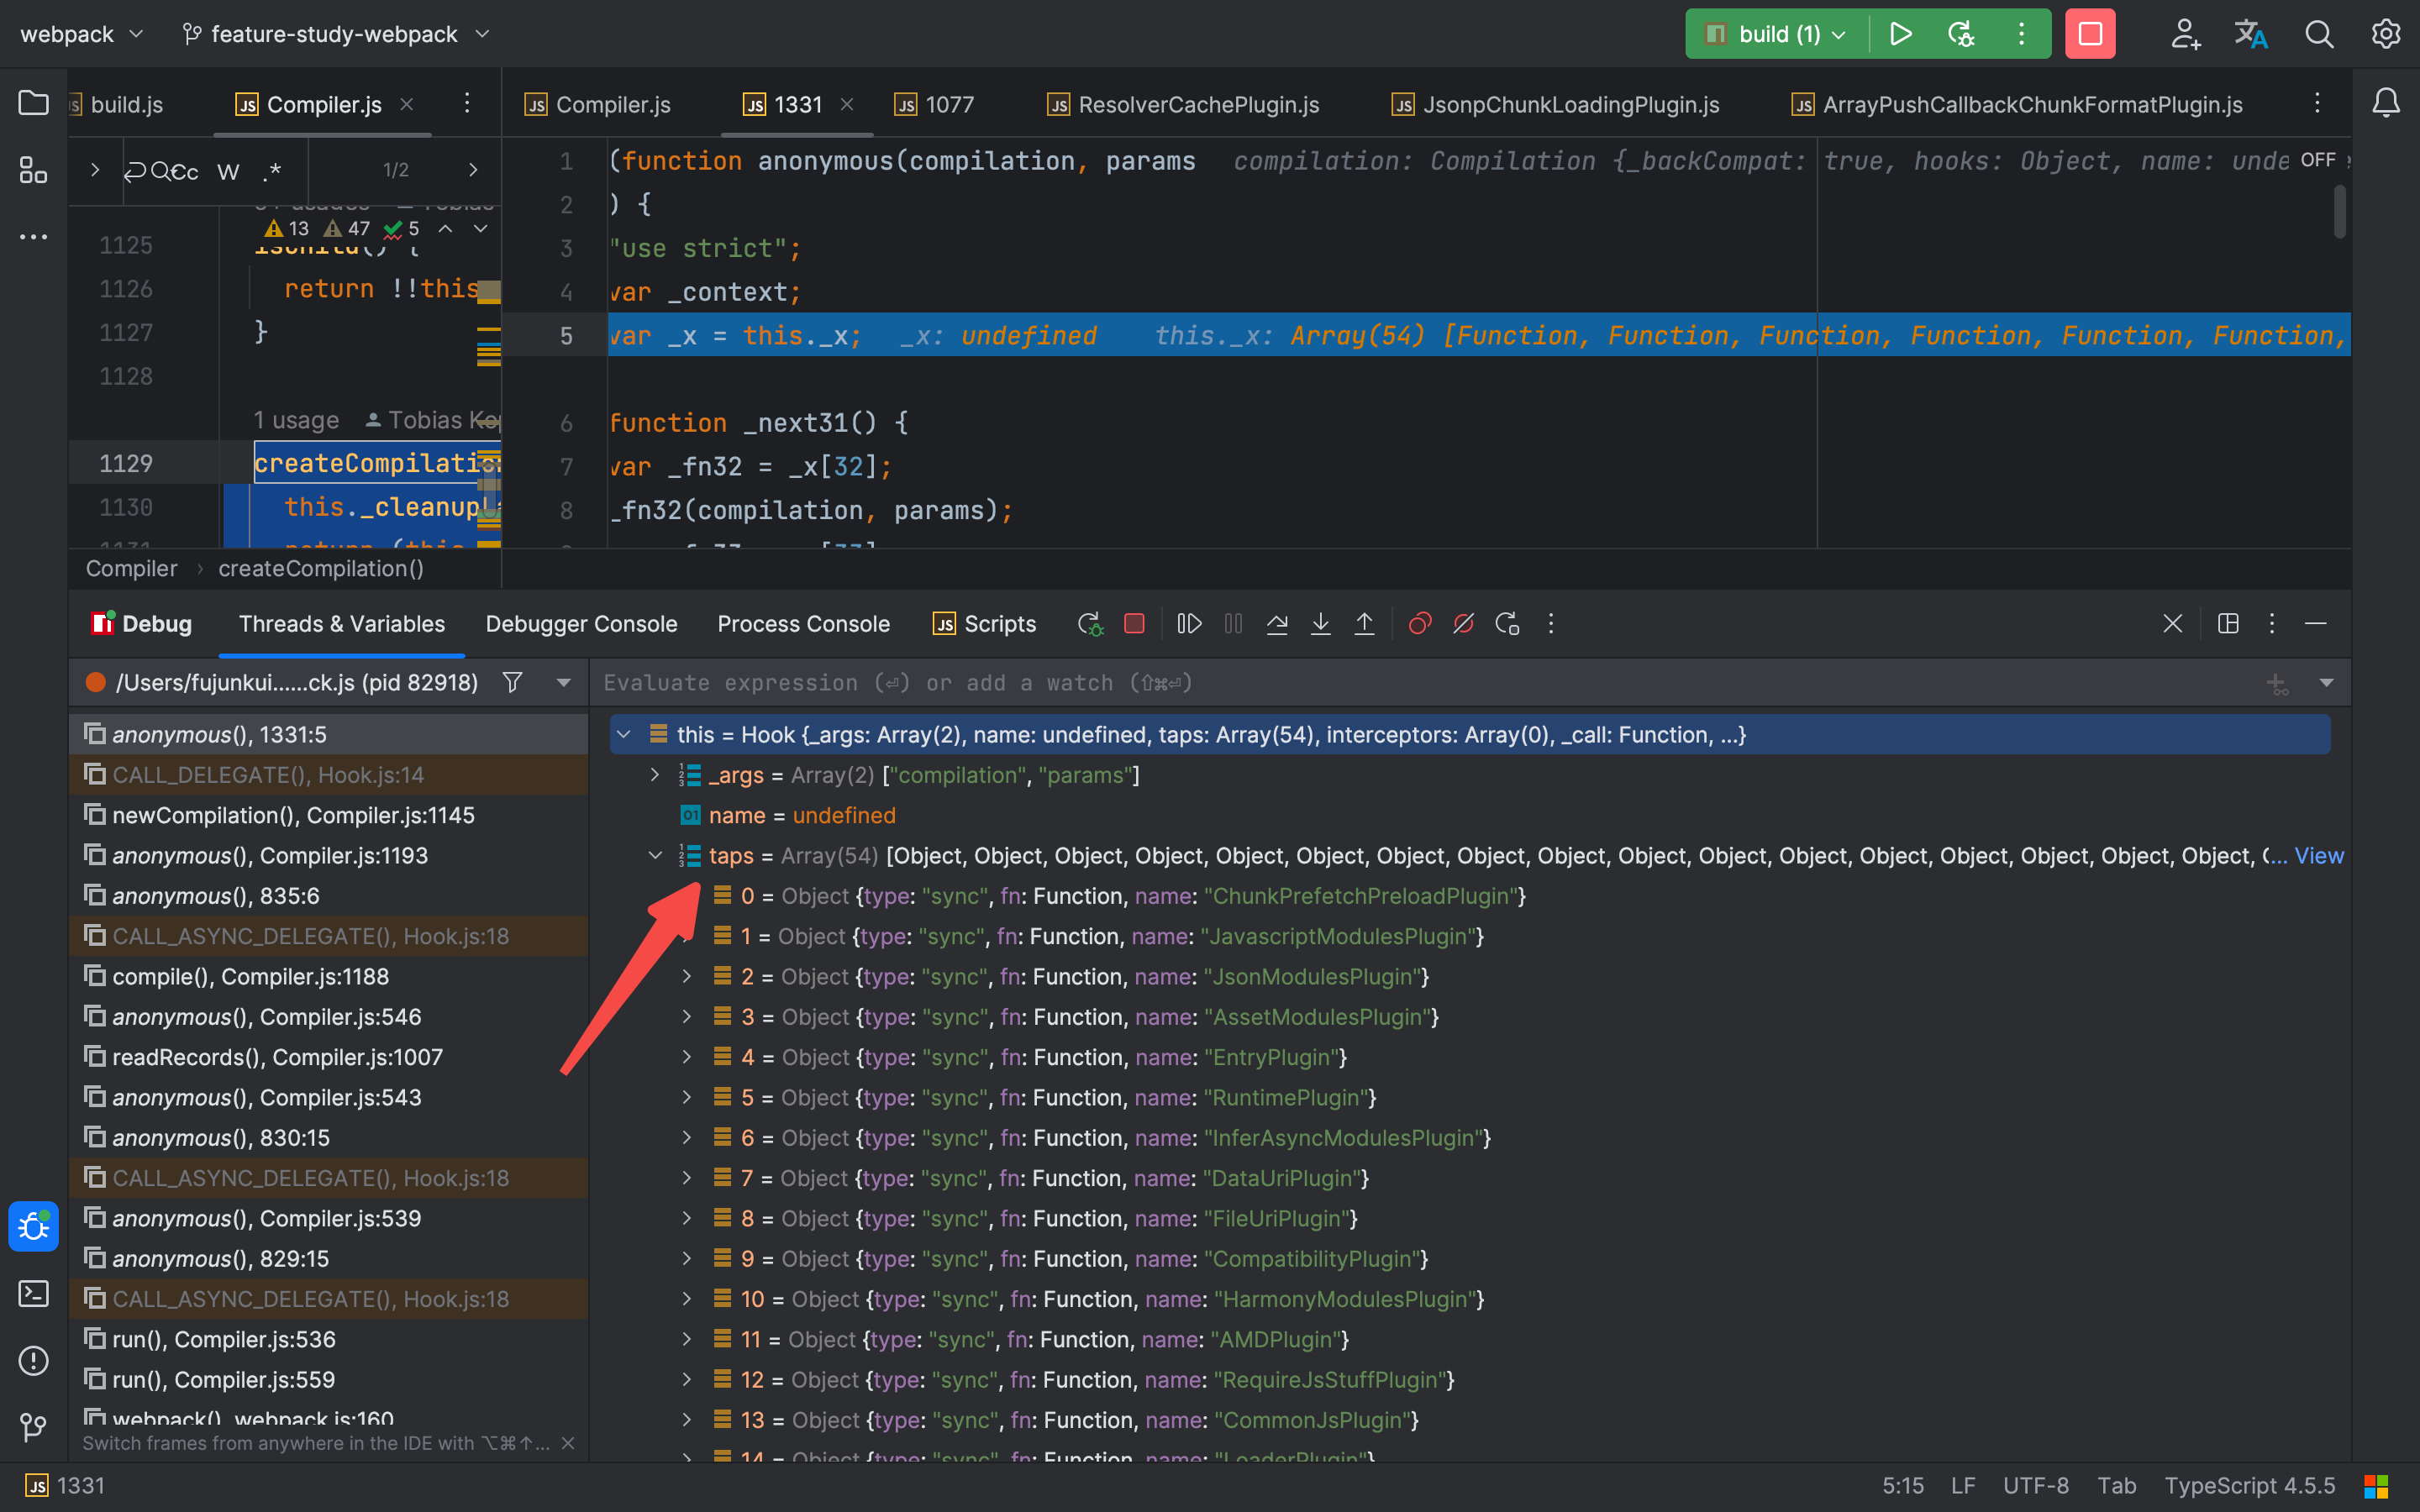Viewport: 2420px width, 1512px height.
Task: Toggle Mute Breakpoints in debug toolbar
Action: coord(1463,624)
